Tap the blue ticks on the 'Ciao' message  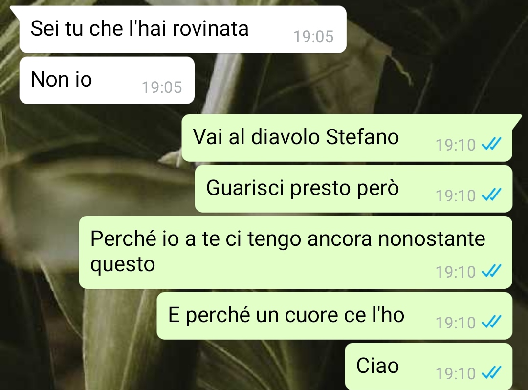pyautogui.click(x=491, y=372)
